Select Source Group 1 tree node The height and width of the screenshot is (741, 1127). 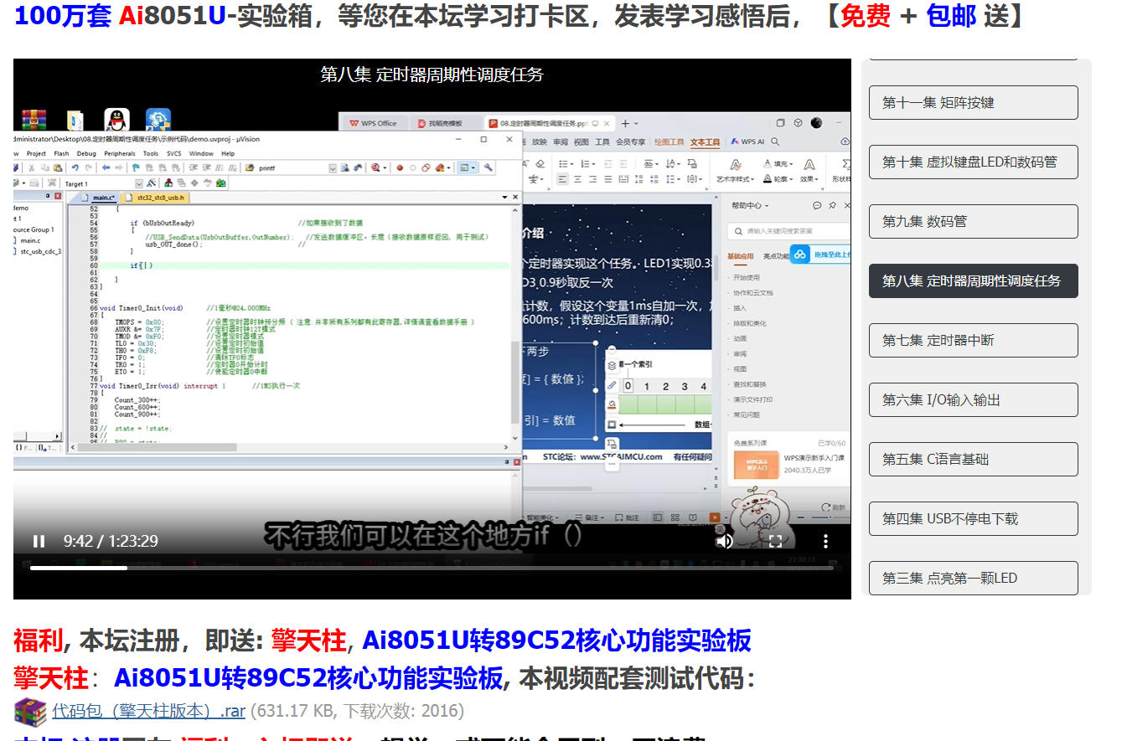34,229
